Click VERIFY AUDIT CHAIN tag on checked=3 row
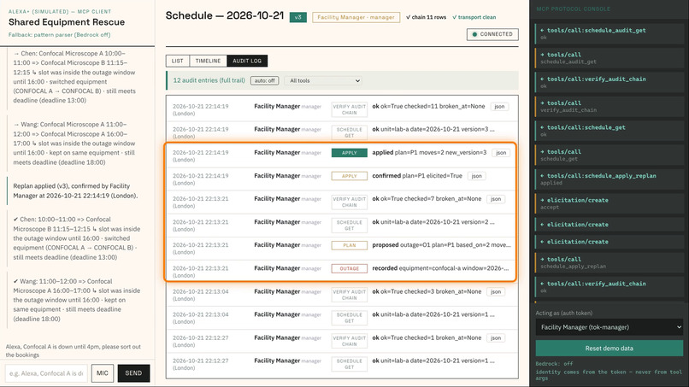The height and width of the screenshot is (387, 689). [350, 295]
